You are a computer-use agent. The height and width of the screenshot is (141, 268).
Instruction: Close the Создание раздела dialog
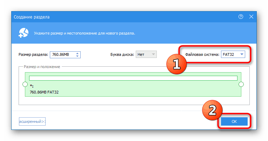(251, 17)
